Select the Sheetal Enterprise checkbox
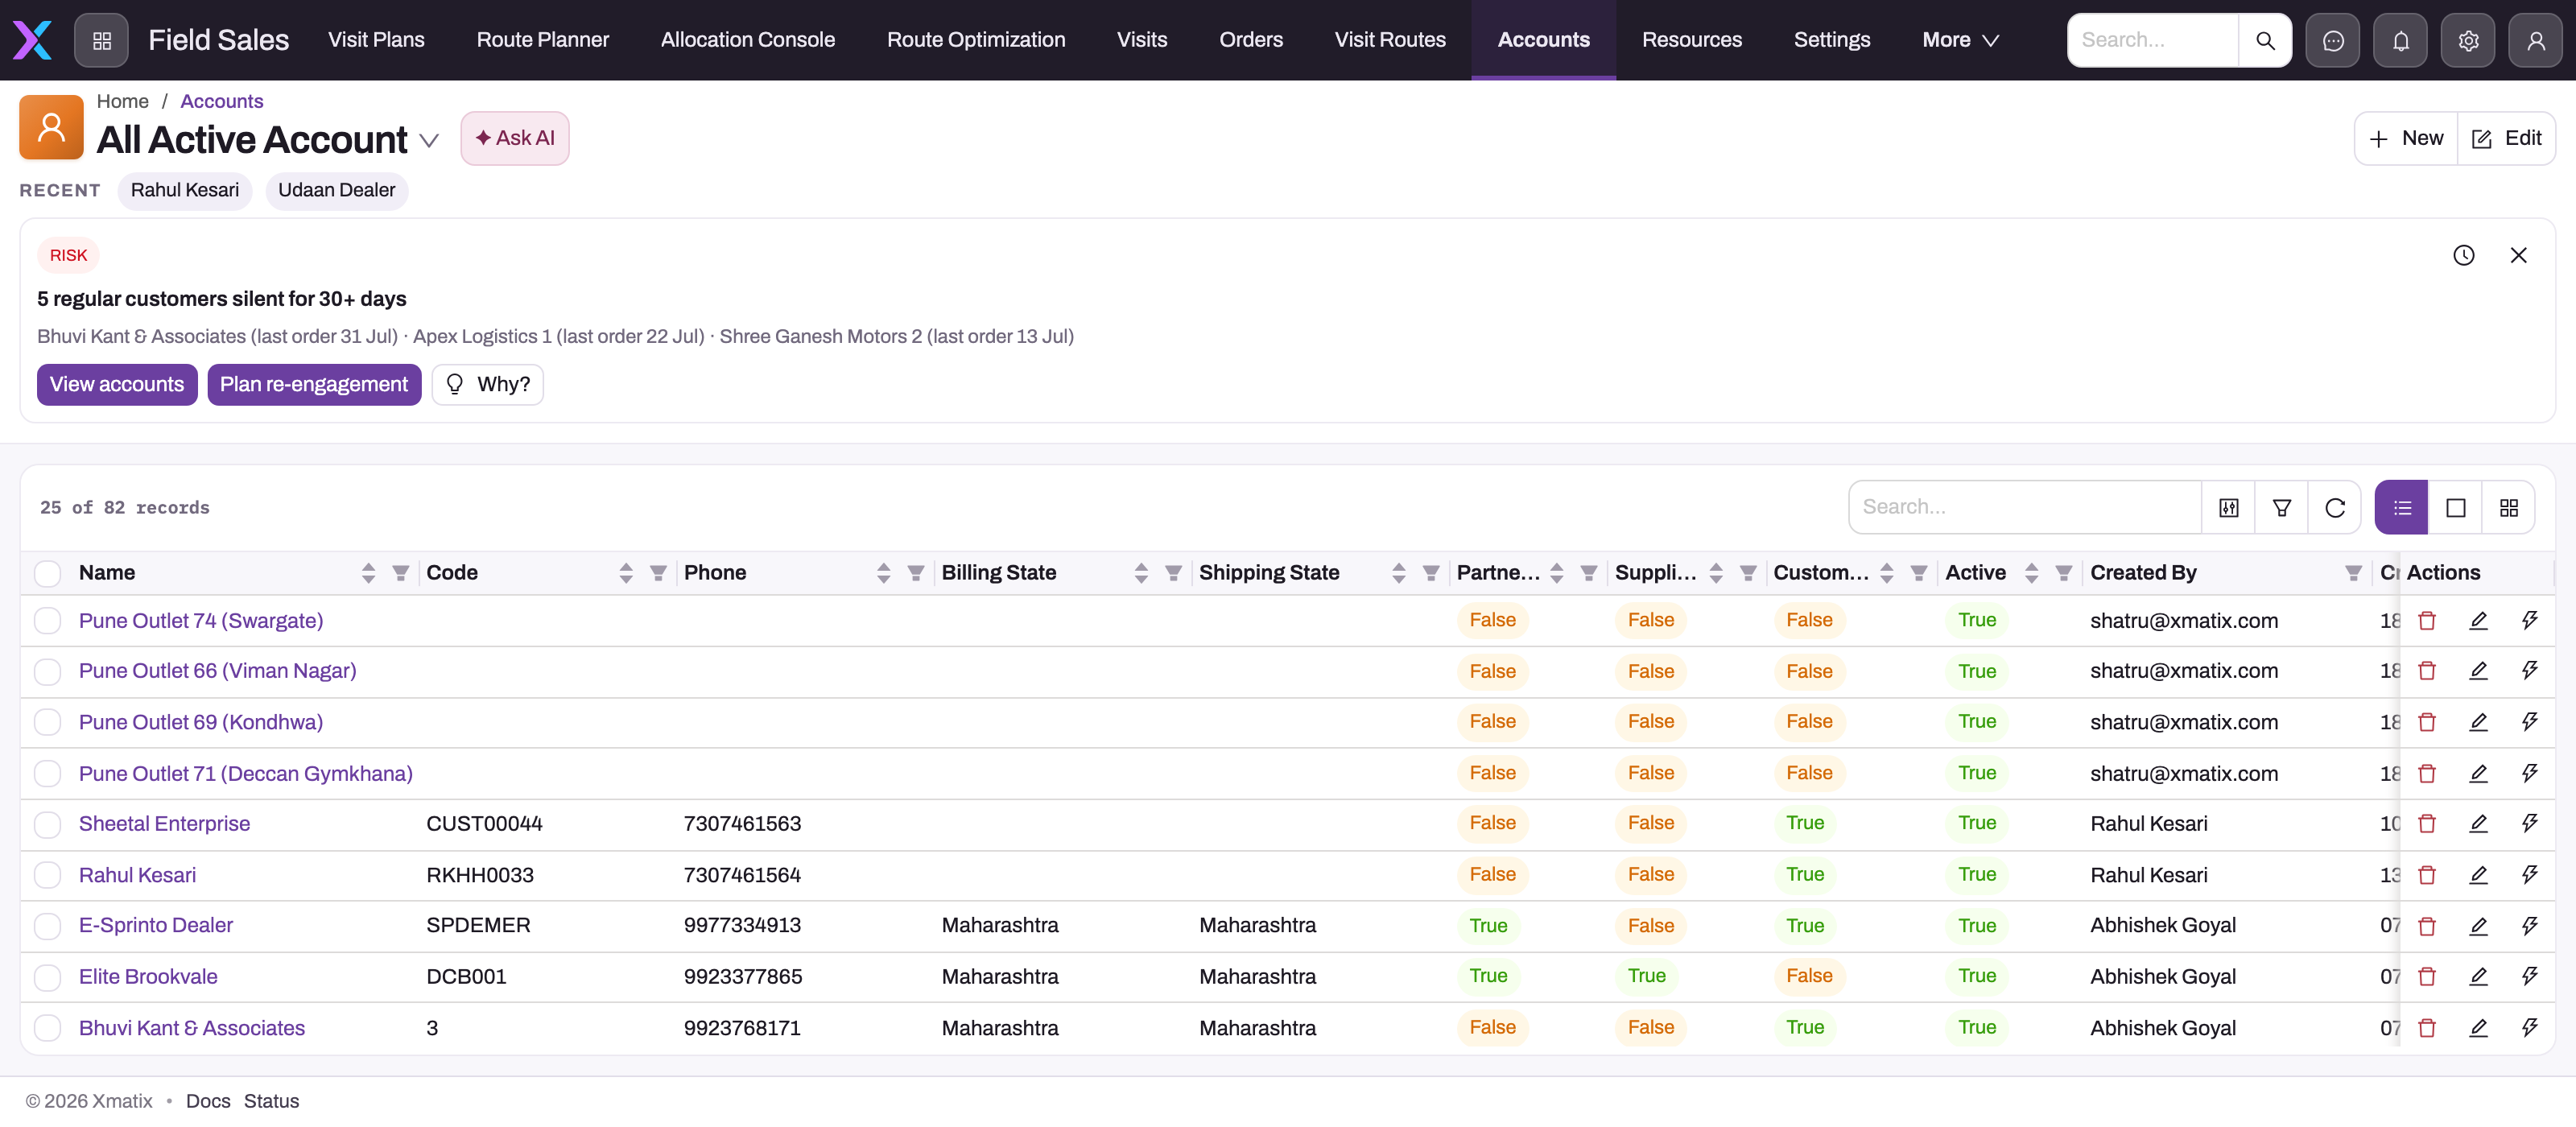 coord(47,824)
